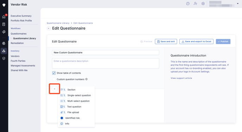This screenshot has width=242, height=132.
Task: Open Vendors in sidebar
Action: click(x=15, y=56)
